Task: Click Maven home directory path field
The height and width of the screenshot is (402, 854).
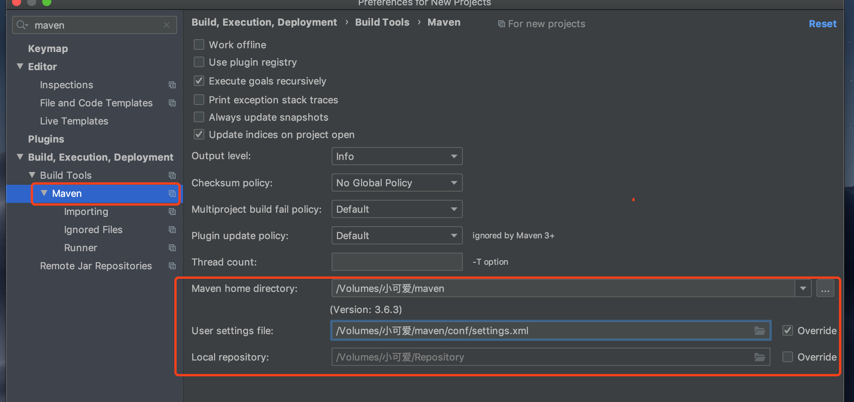Action: 563,288
